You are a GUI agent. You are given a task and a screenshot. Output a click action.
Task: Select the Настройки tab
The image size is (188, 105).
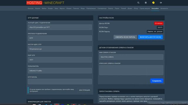point(155,8)
